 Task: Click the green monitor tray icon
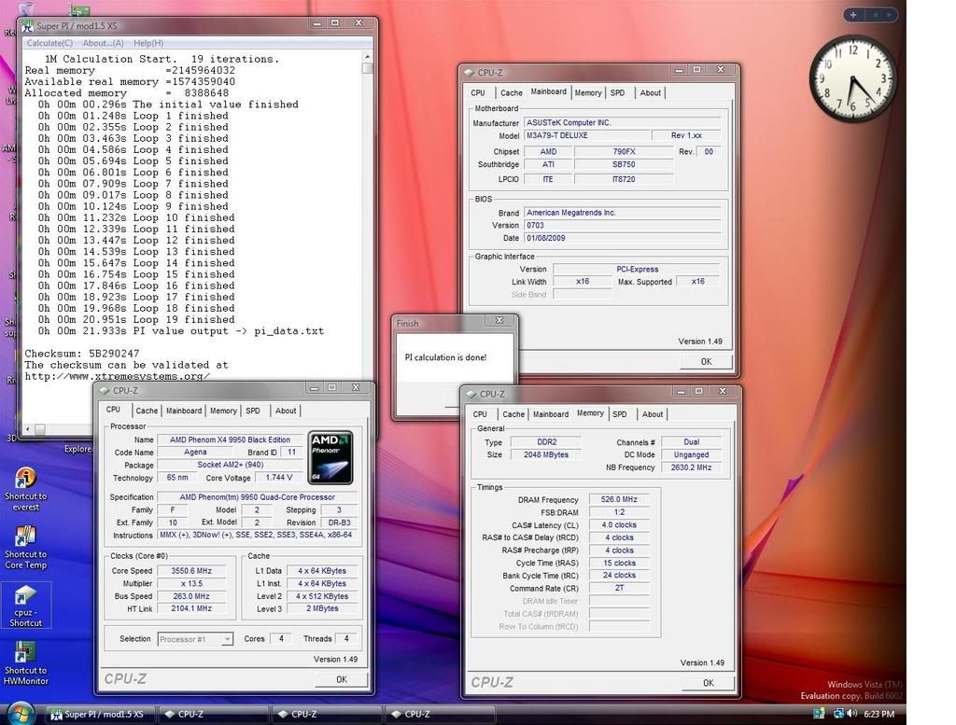click(x=819, y=714)
